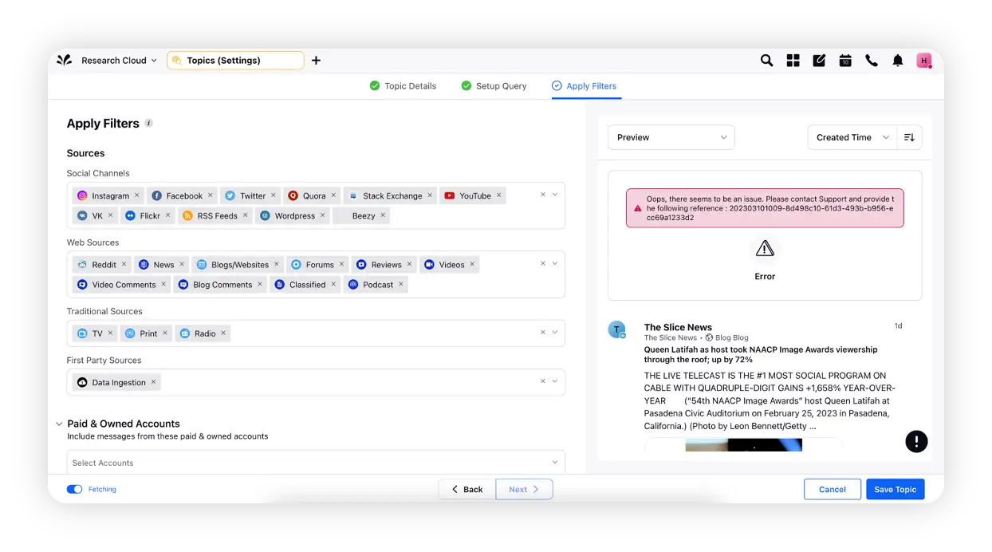Click the red error reference message
The height and width of the screenshot is (552, 992).
coord(765,208)
